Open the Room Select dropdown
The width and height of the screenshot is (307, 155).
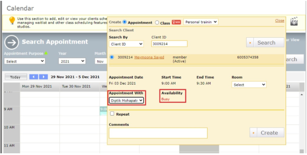click(249, 85)
